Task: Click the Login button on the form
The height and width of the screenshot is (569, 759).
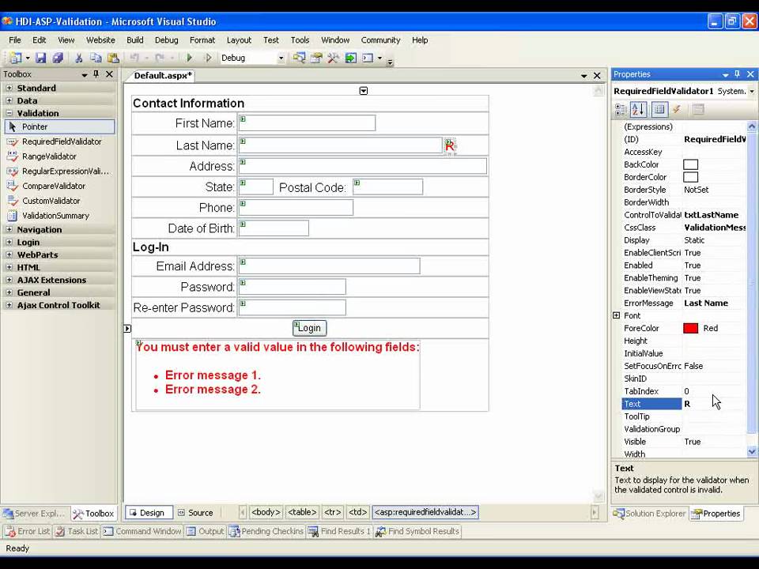Action: click(310, 328)
